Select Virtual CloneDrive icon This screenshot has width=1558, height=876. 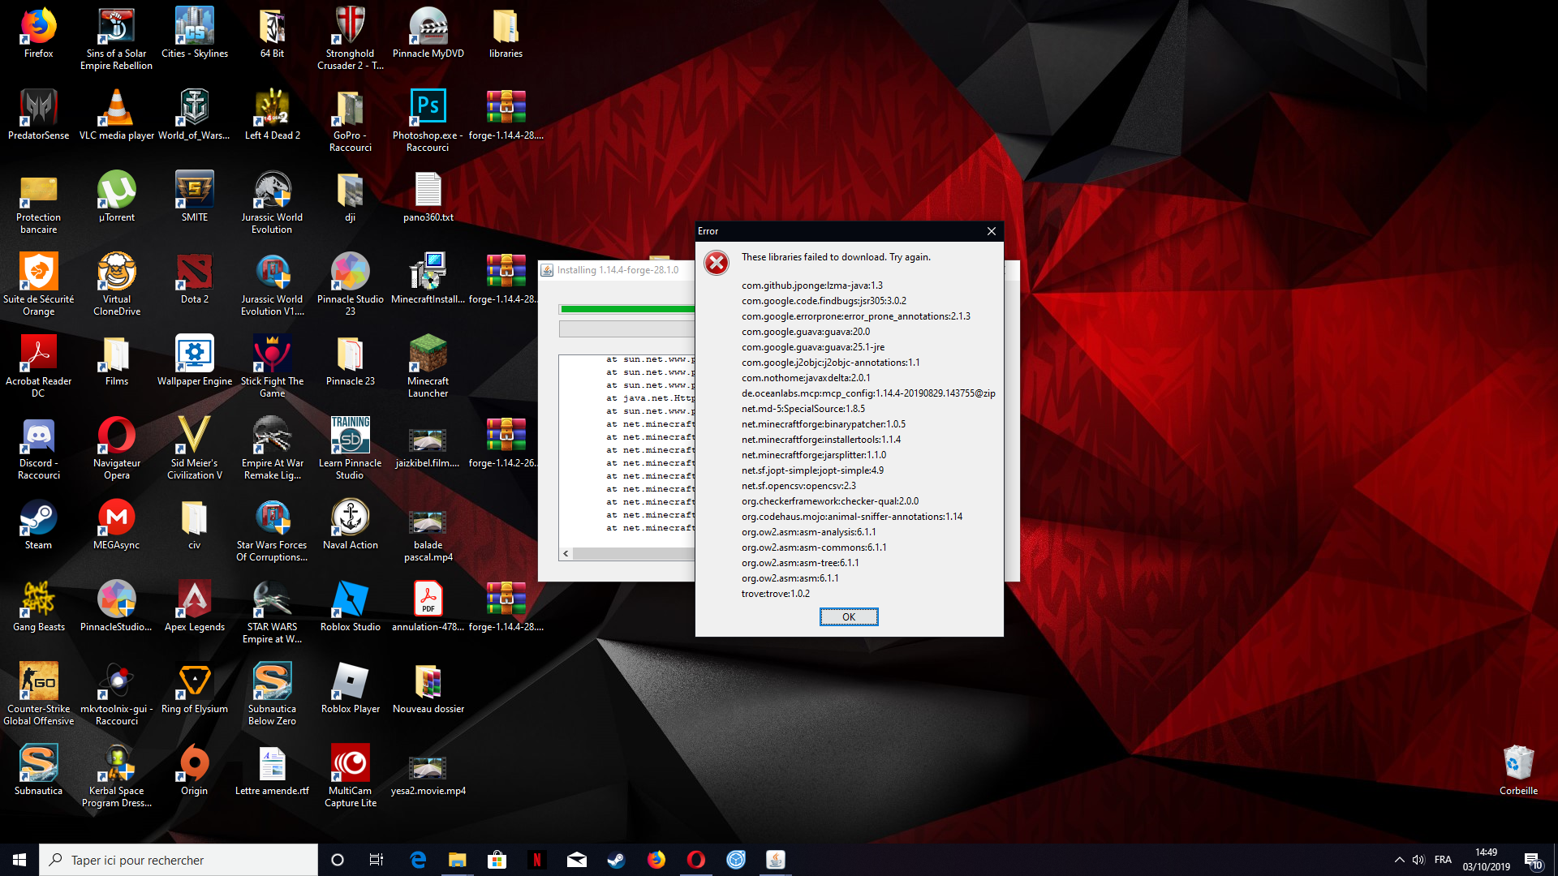[116, 285]
